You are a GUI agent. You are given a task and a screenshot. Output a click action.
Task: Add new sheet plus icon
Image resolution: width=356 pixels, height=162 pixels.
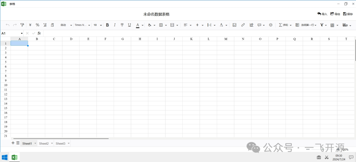[13, 143]
